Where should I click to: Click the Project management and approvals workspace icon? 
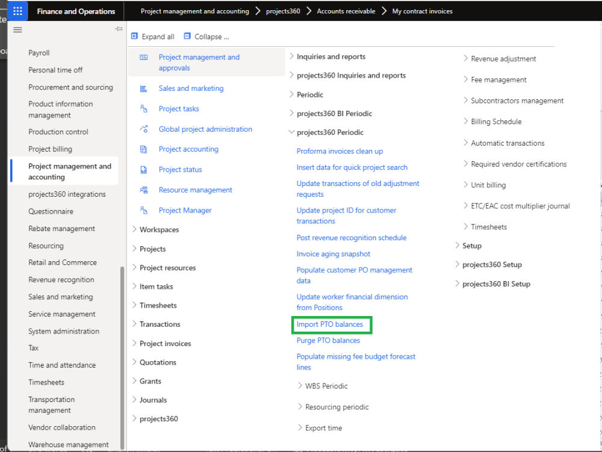(144, 57)
